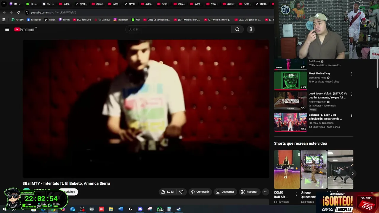Open the tribal dance 'COMO BAILAR' short
The image size is (379, 213).
pos(287,170)
